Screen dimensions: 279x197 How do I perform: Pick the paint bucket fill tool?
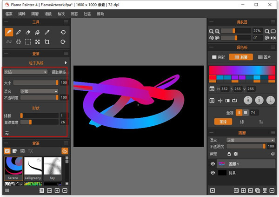click(x=38, y=32)
